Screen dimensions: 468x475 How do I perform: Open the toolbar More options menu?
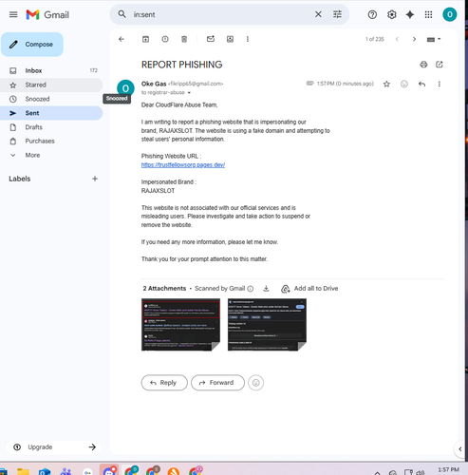pos(248,39)
